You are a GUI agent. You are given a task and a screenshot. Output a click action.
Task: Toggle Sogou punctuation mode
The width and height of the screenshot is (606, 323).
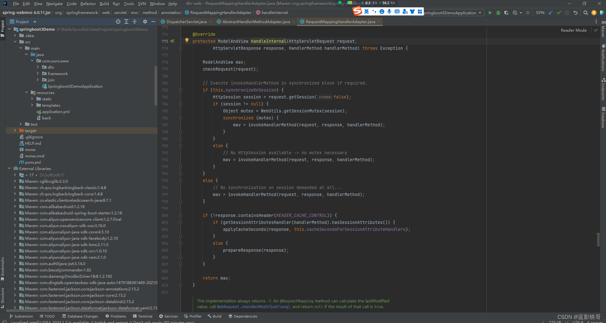coord(374,11)
